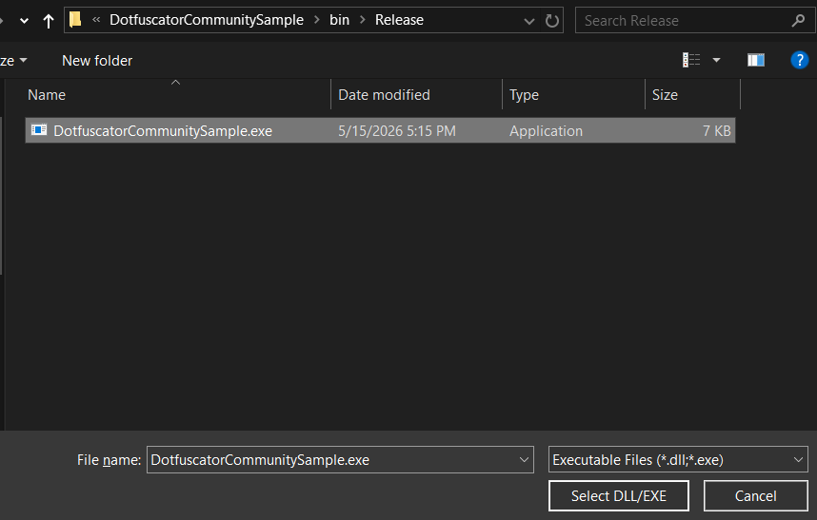Toggle the preview pane
Image resolution: width=817 pixels, height=520 pixels.
[756, 60]
